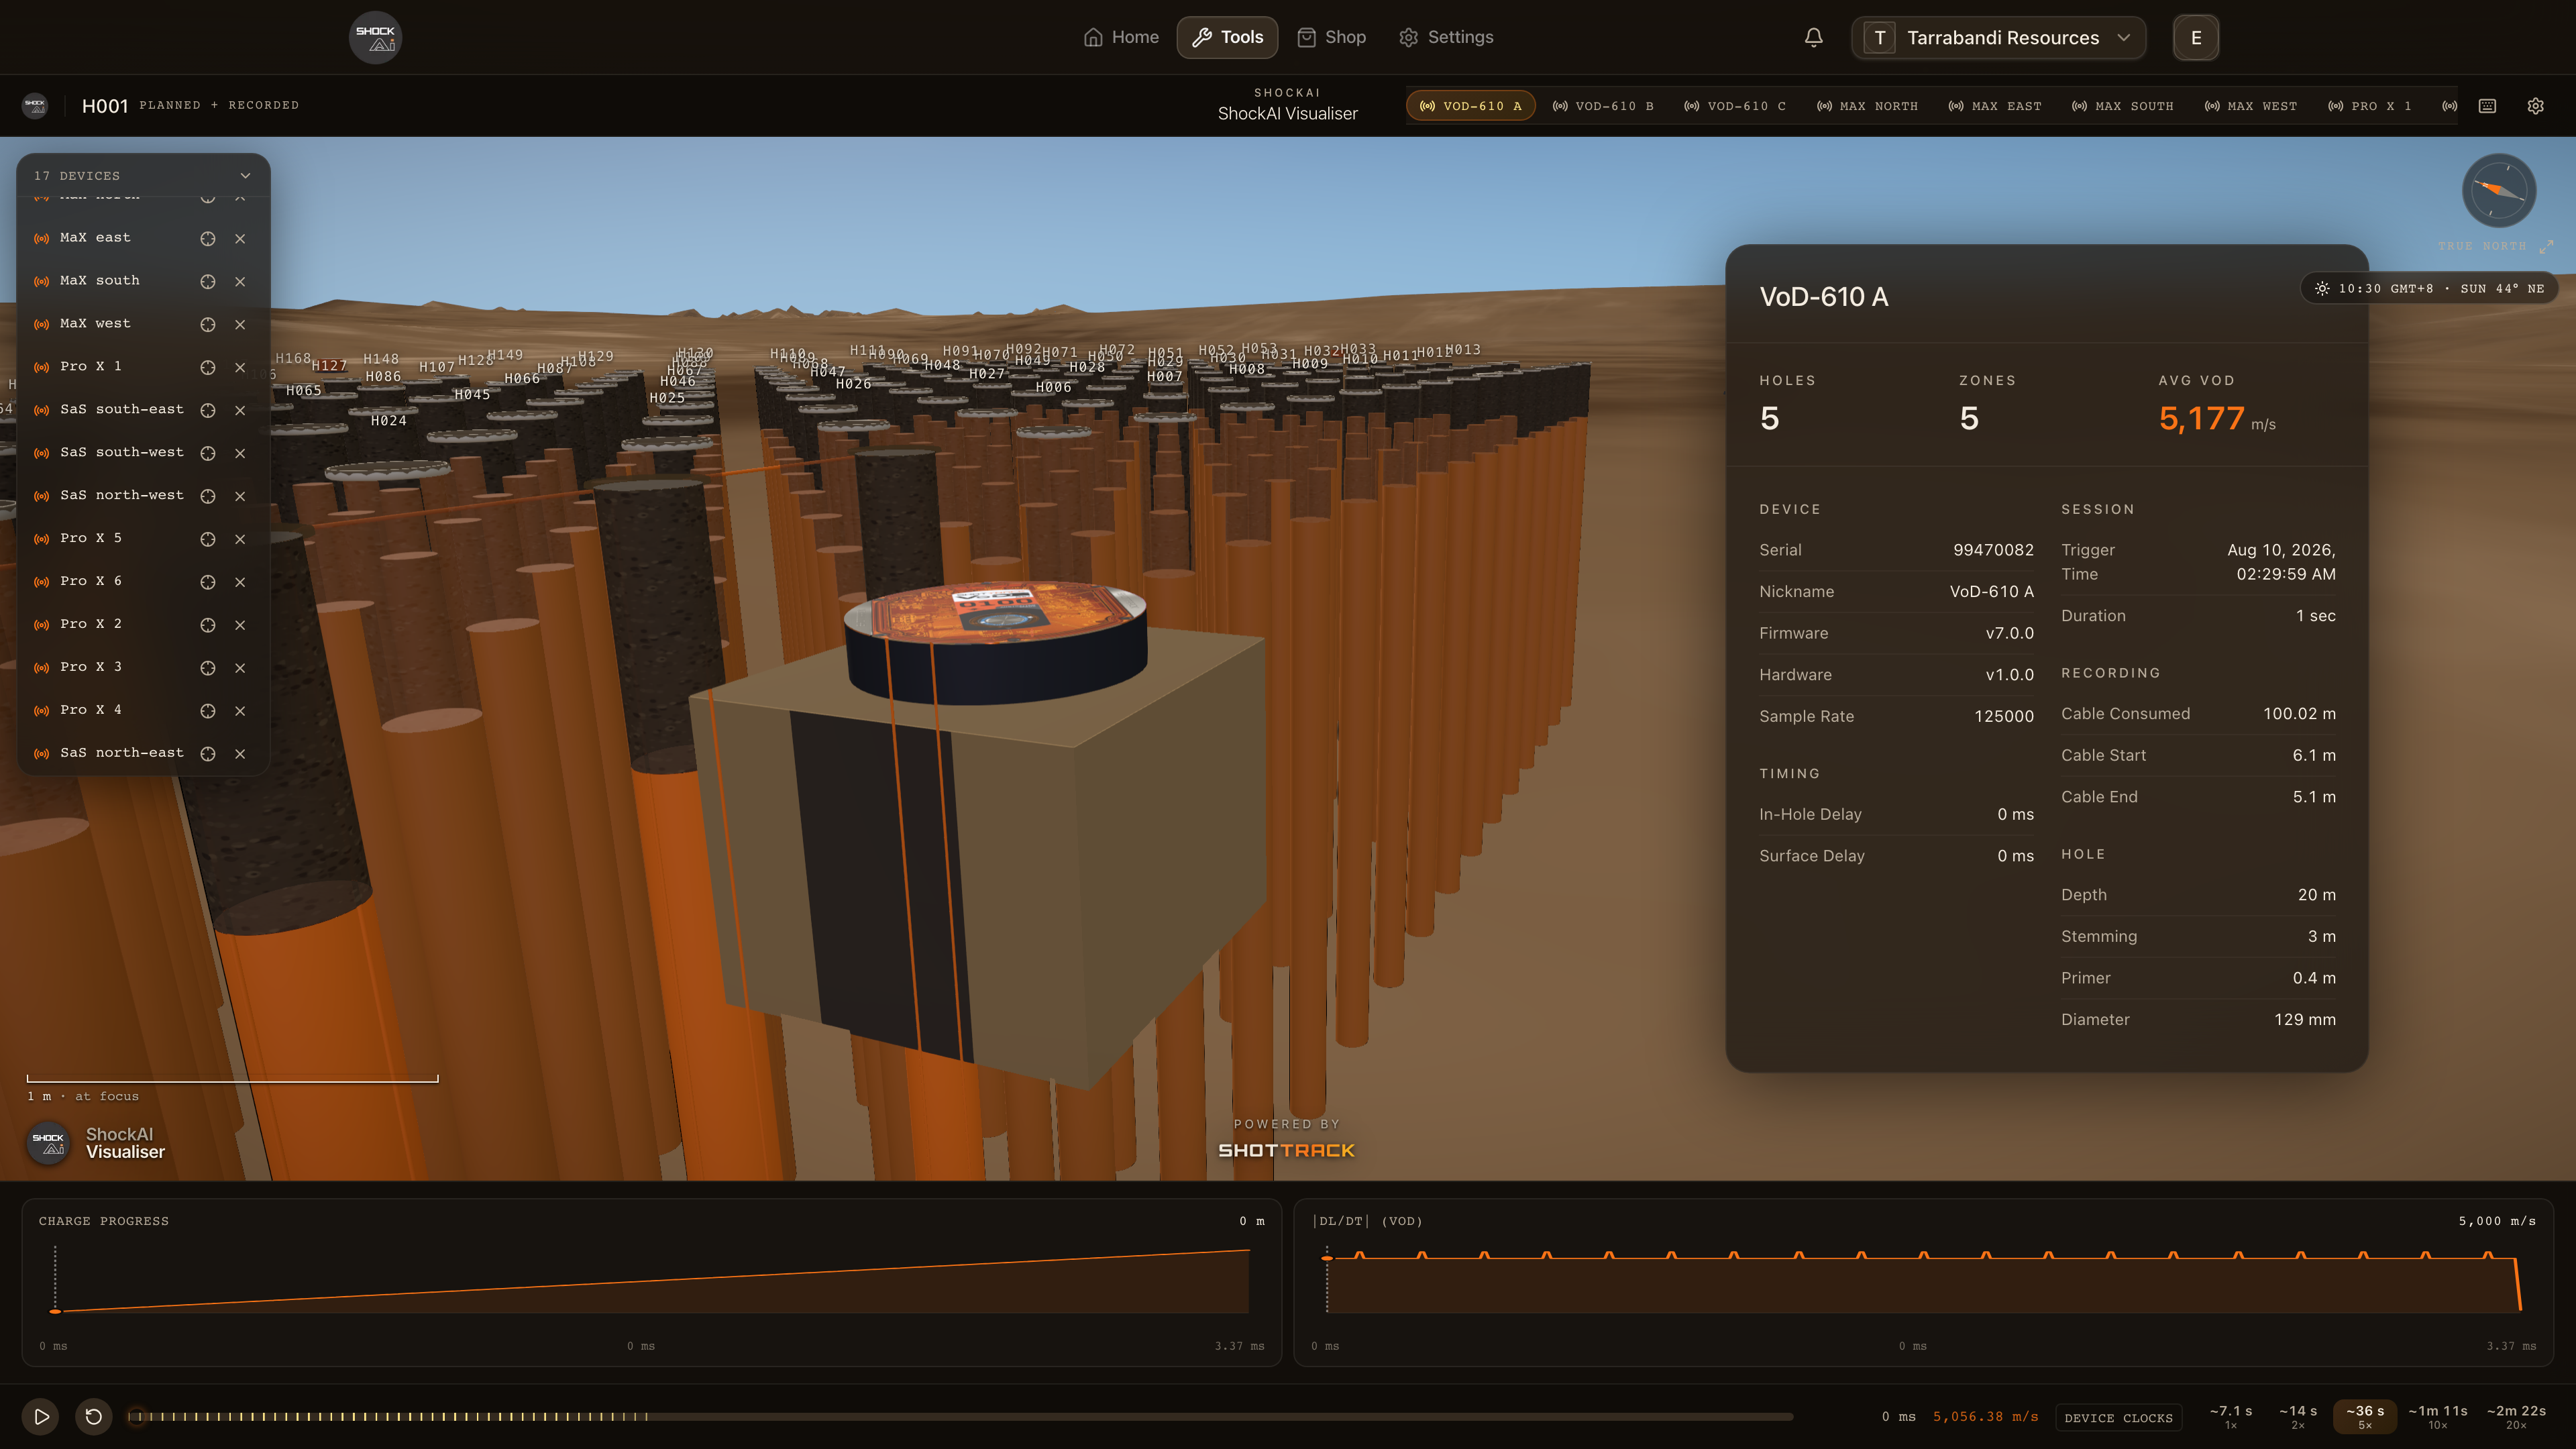Remove MaX south from device list
This screenshot has height=1449, width=2576.
point(240,282)
